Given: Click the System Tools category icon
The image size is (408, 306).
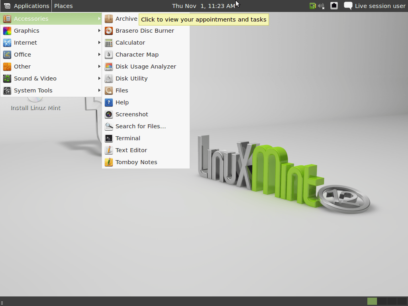Looking at the screenshot, I should point(7,90).
